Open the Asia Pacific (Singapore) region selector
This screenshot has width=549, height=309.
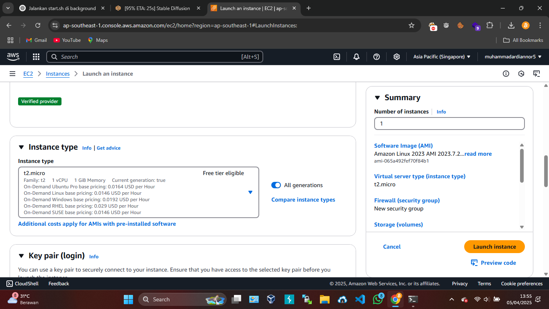[442, 57]
